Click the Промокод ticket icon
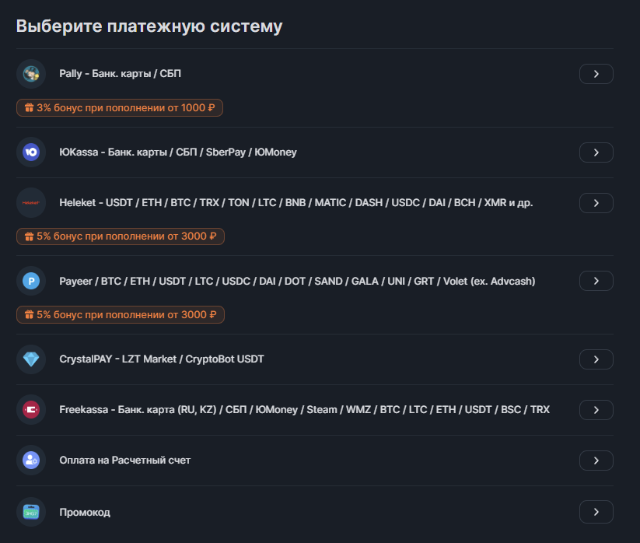This screenshot has height=543, width=640. (31, 513)
